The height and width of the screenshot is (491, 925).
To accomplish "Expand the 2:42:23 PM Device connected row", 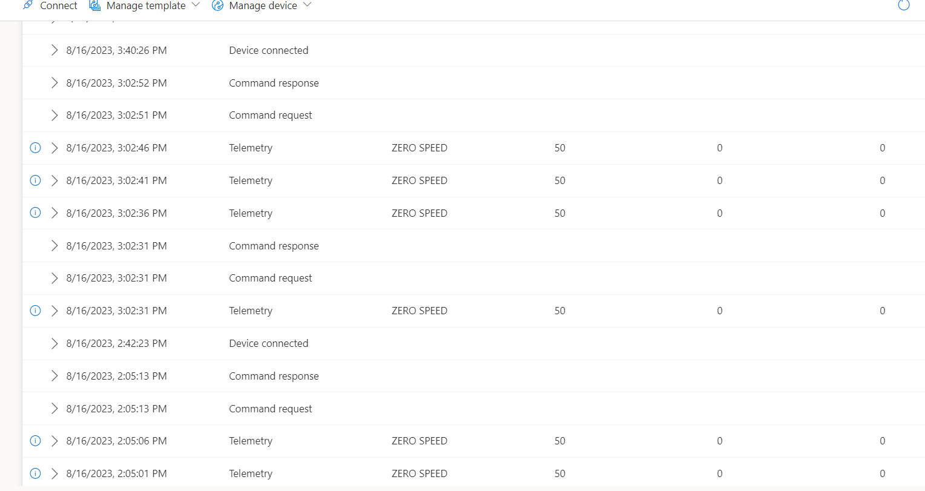I will [x=54, y=343].
